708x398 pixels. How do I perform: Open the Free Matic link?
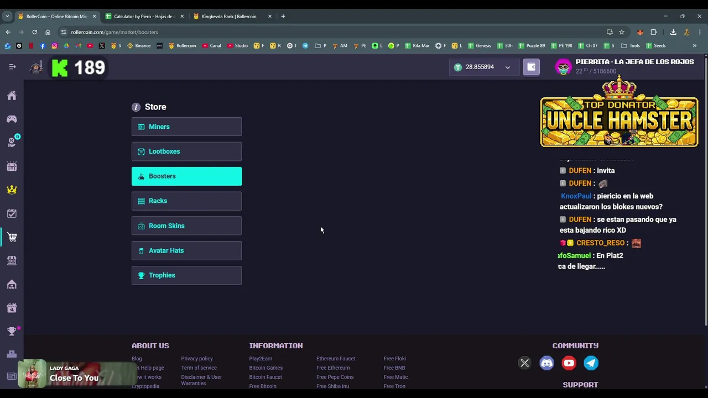[x=395, y=377]
